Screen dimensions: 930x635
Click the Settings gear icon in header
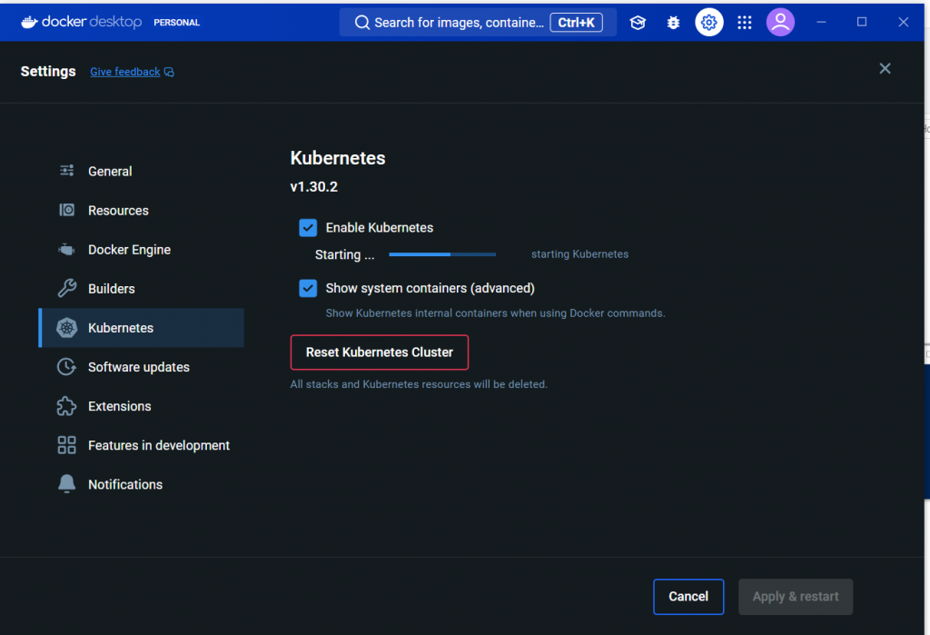tap(708, 23)
